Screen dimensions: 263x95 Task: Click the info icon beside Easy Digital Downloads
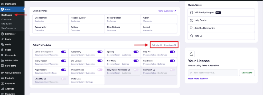tap(129, 70)
